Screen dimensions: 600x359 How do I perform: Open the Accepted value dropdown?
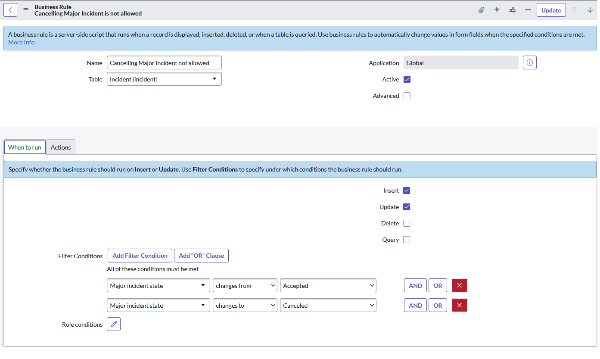328,285
